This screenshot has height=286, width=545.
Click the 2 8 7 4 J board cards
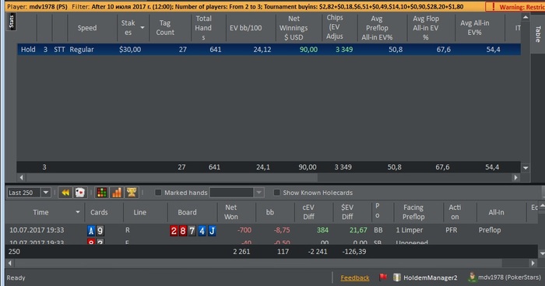click(193, 231)
